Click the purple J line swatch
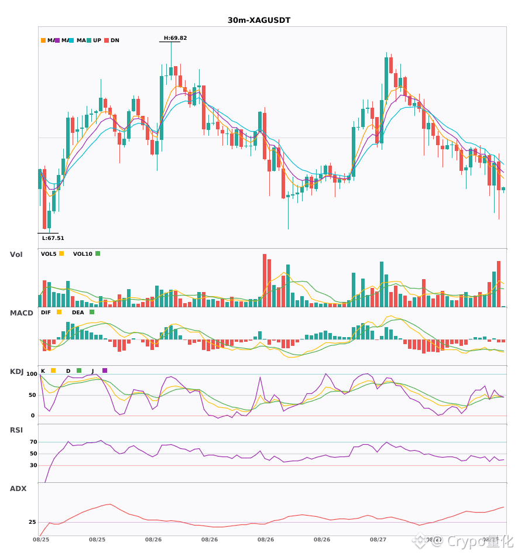 (x=105, y=370)
